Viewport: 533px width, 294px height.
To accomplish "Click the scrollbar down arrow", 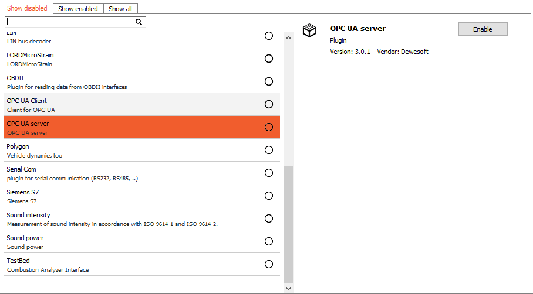I will coord(288,289).
